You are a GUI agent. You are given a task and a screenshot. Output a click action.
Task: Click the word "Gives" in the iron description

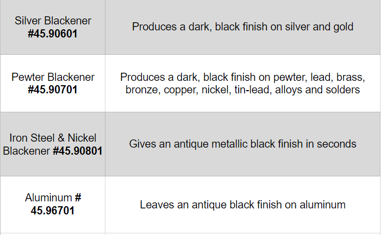[x=142, y=144]
